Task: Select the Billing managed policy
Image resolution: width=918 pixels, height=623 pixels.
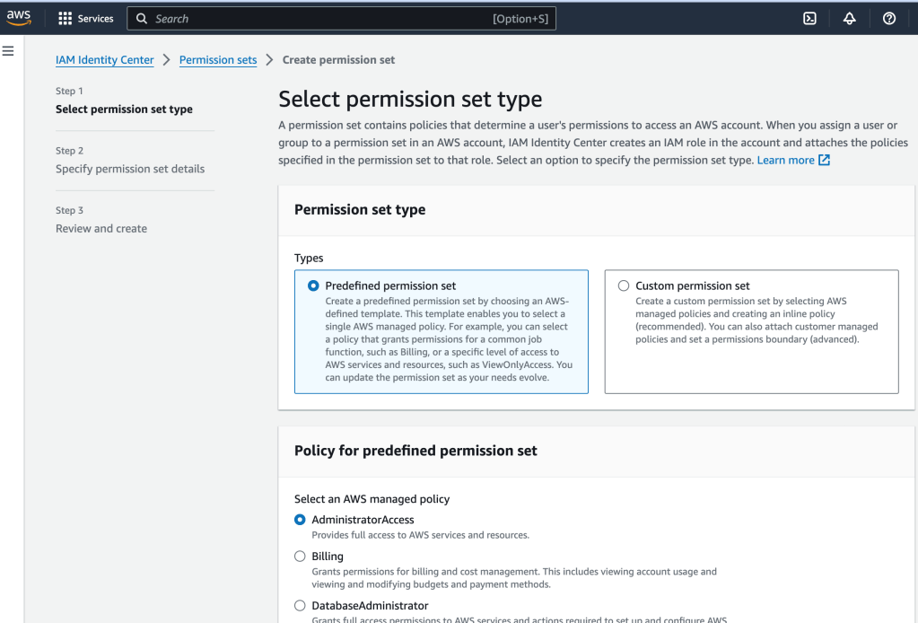Action: click(300, 557)
